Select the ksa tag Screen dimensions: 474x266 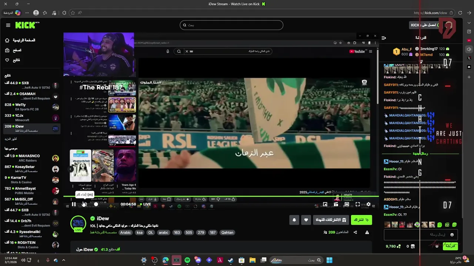tap(140, 232)
